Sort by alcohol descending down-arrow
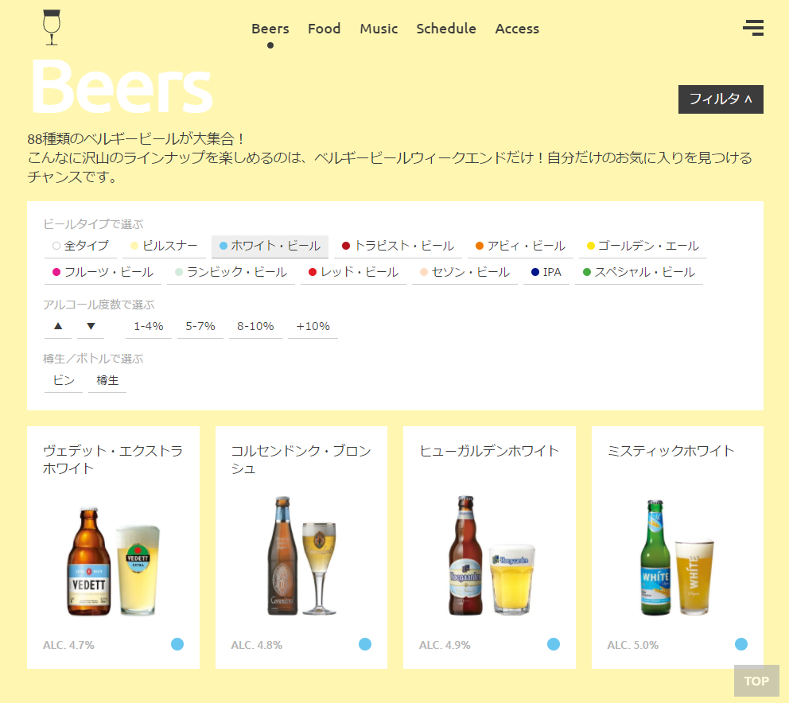 [91, 326]
